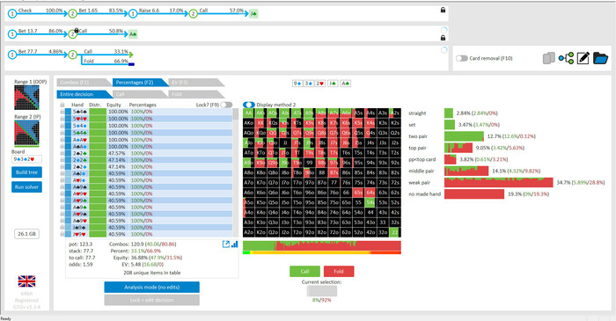
Task: Click the Run solver button
Action: (x=26, y=187)
